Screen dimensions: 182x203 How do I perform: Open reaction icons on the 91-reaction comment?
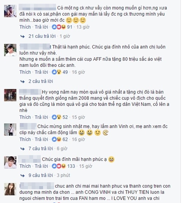59,27
